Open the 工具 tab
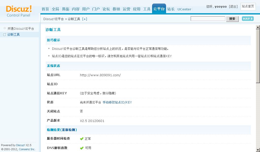 [x=147, y=9]
